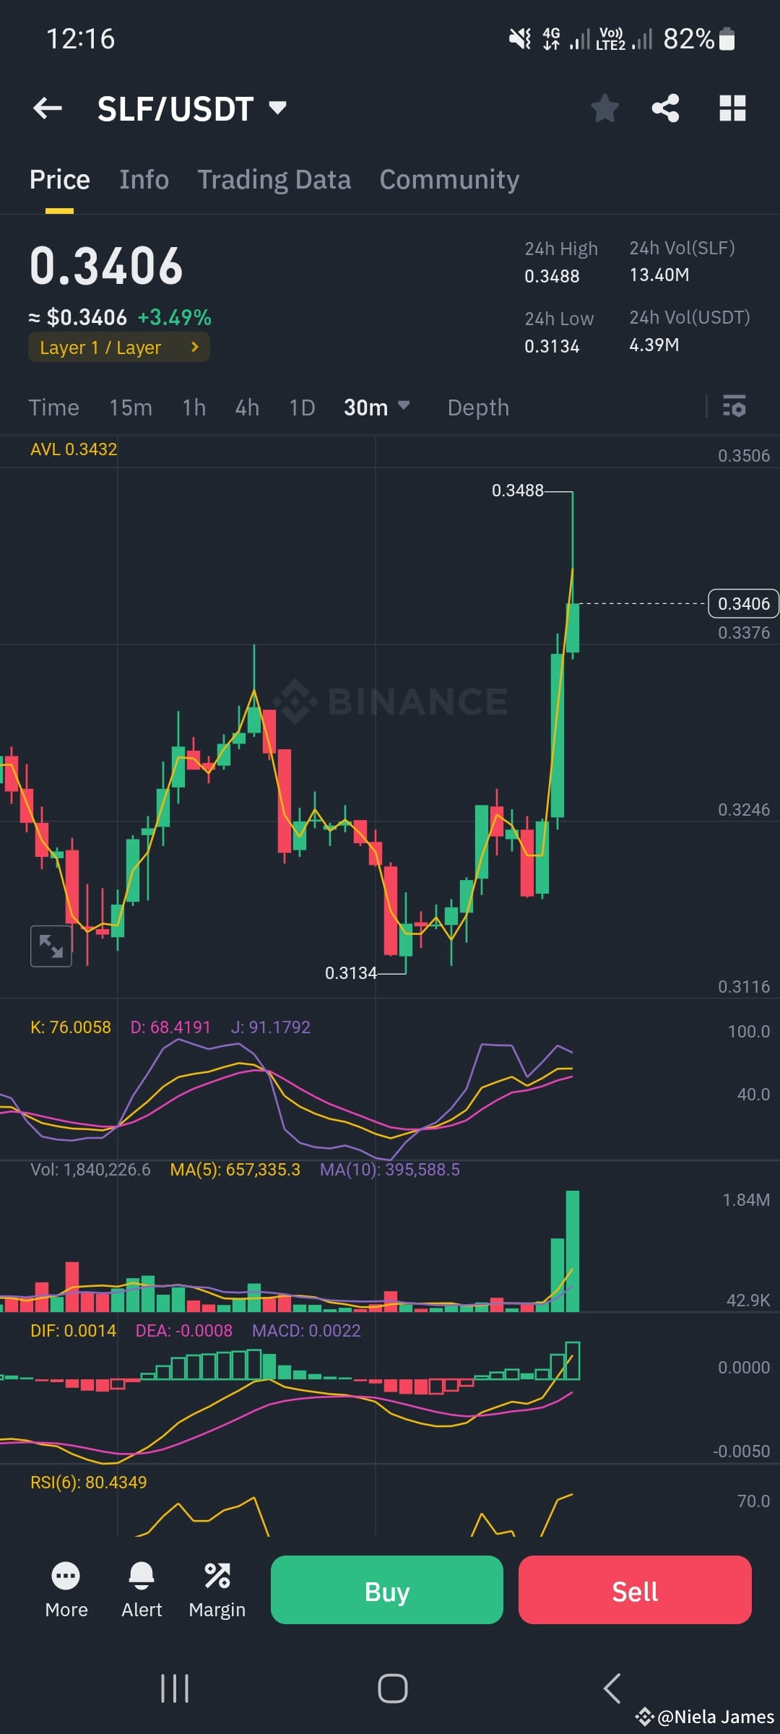The image size is (780, 1734).
Task: Tap the Android home button
Action: click(390, 1688)
